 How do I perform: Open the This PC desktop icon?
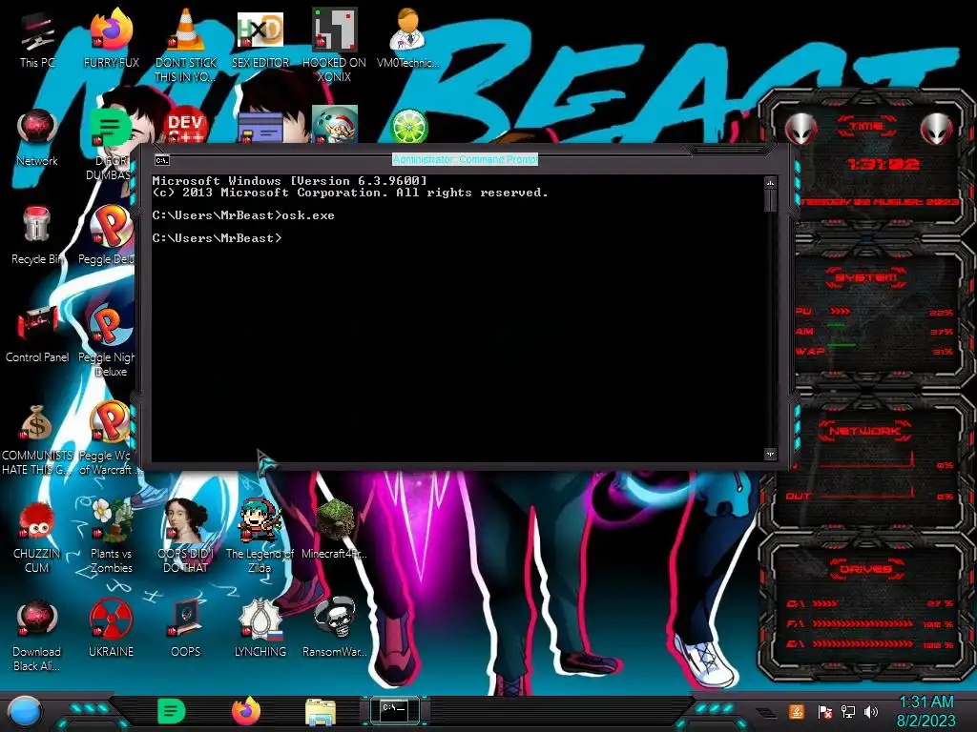tap(37, 38)
